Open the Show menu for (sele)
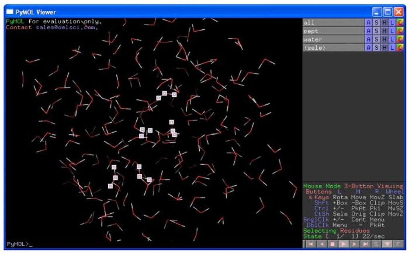This screenshot has width=409, height=253. tap(376, 48)
